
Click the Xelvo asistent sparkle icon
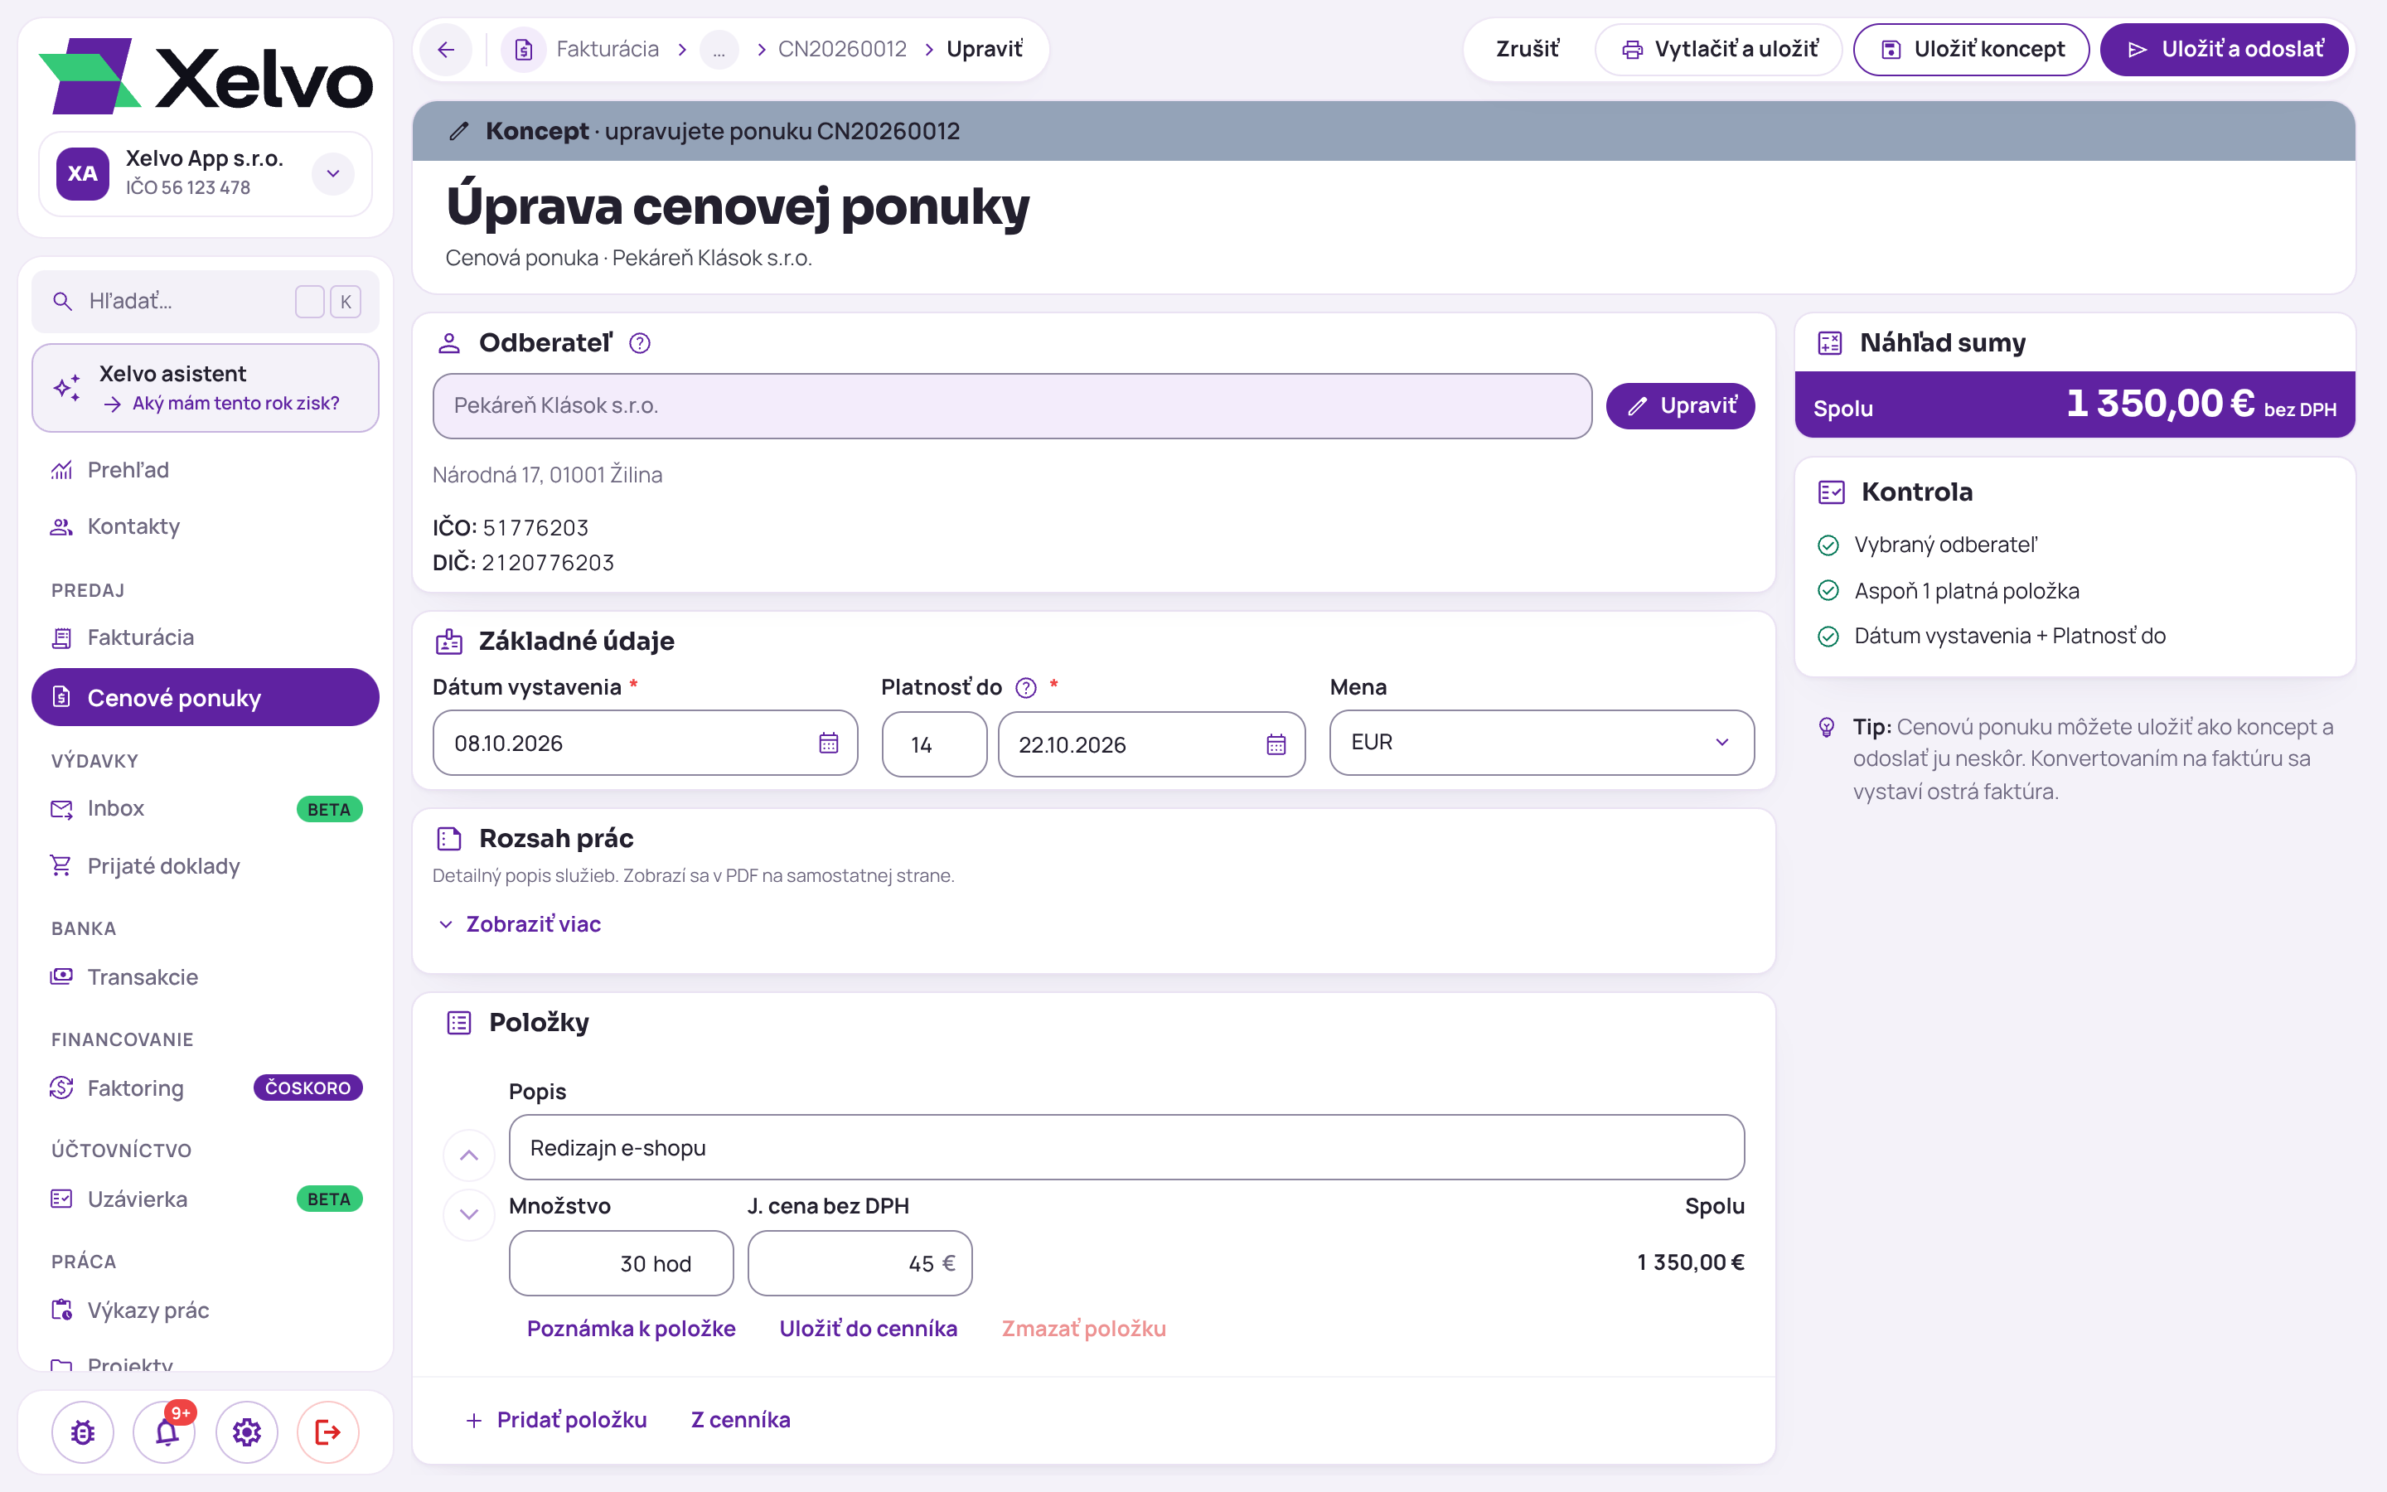pos(67,388)
